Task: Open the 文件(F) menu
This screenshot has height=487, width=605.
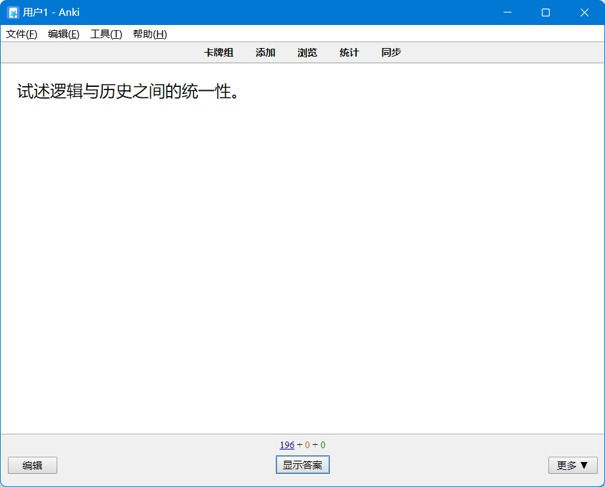Action: click(22, 34)
